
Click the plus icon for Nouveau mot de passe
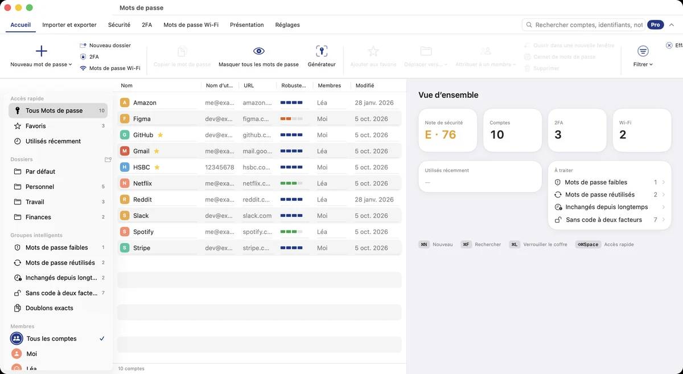pos(42,51)
